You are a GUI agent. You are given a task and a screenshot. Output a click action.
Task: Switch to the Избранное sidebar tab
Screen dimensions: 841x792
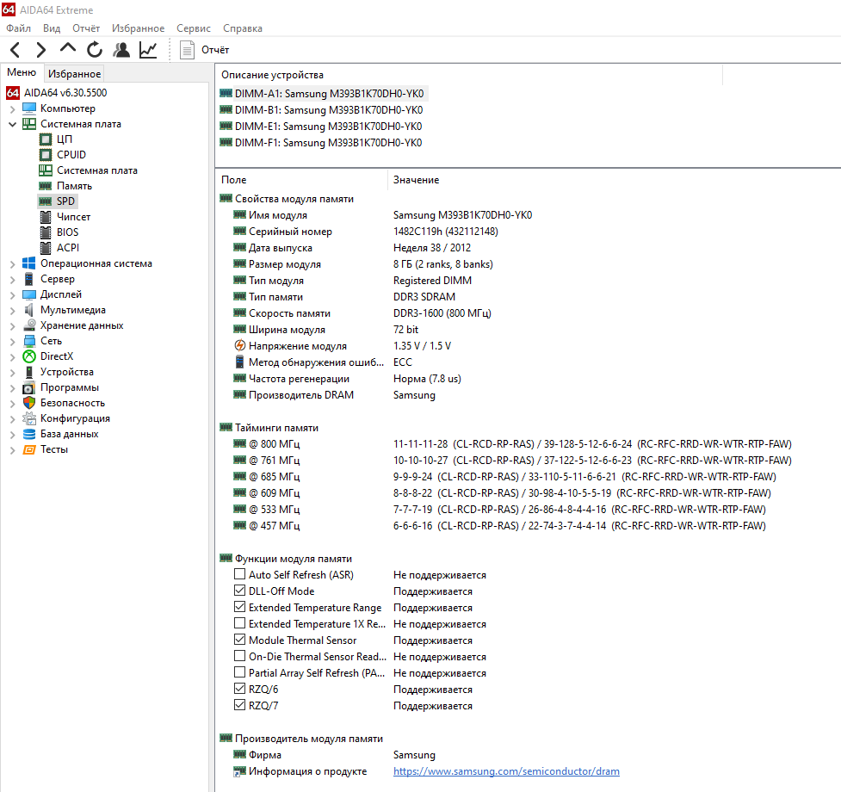74,73
